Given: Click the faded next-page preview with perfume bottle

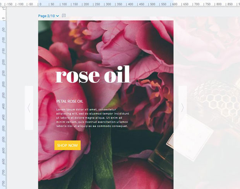Looking at the screenshot, I should [x=207, y=103].
